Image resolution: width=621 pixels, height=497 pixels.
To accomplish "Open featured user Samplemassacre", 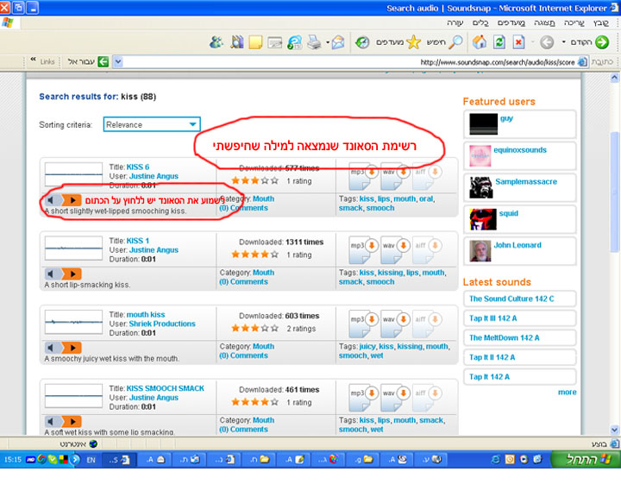I will coord(526,181).
